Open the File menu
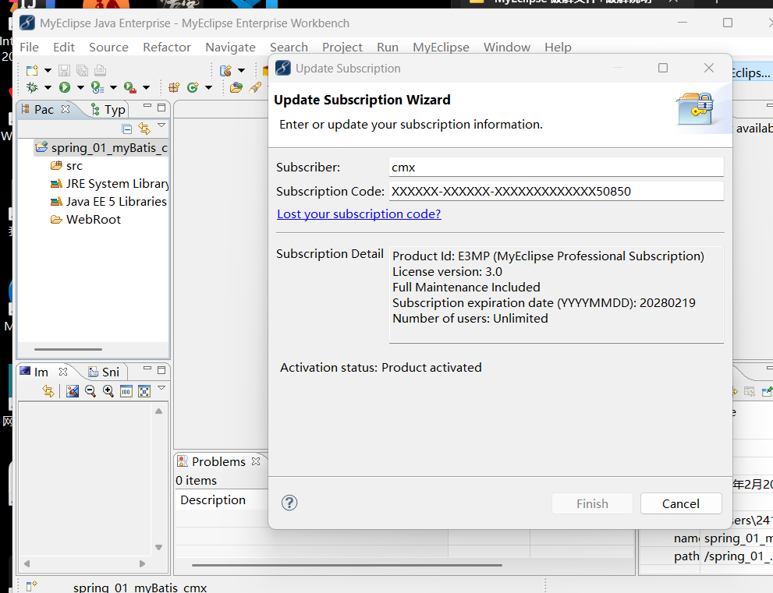 tap(29, 48)
